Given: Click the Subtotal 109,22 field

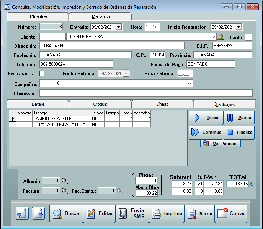Looking at the screenshot, I should pos(182,184).
